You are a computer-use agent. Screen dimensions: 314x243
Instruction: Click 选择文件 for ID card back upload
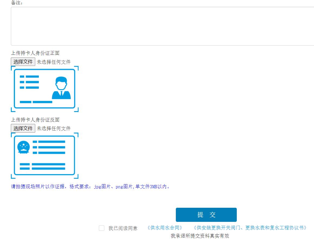(23, 128)
